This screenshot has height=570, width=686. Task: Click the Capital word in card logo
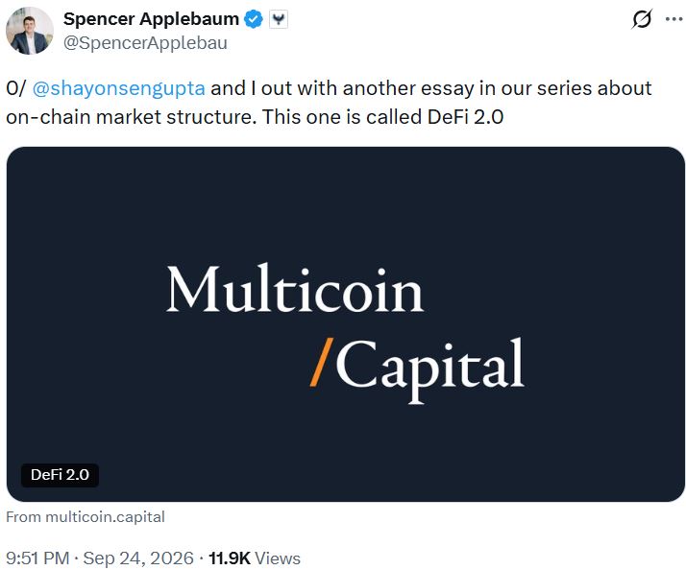pyautogui.click(x=430, y=368)
